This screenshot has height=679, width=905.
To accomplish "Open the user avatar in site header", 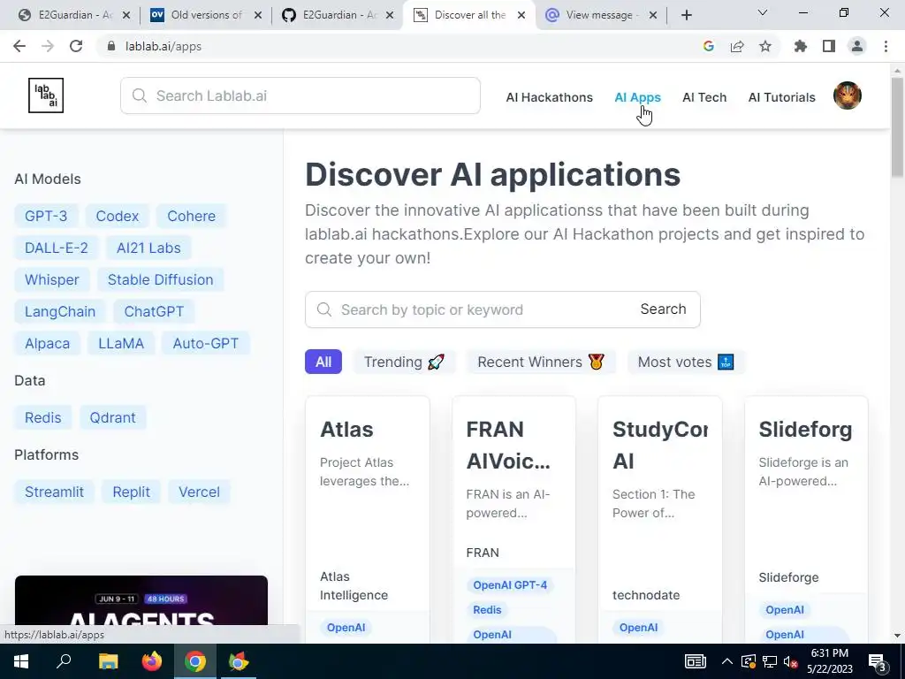I will [x=848, y=95].
